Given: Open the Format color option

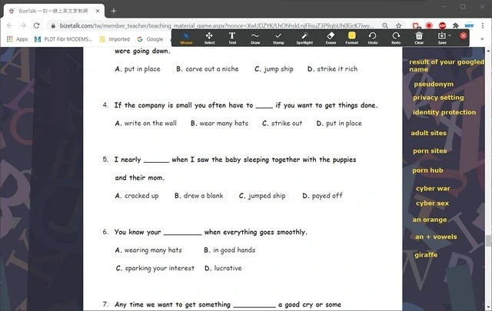Looking at the screenshot, I should pyautogui.click(x=352, y=38).
